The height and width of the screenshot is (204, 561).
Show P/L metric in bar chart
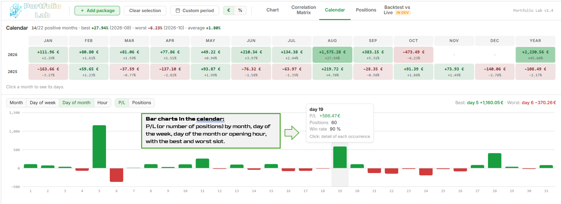point(122,103)
